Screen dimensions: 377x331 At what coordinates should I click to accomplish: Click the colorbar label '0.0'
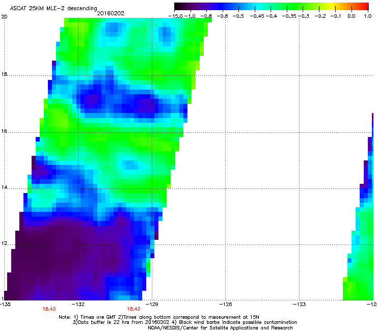[x=352, y=16]
